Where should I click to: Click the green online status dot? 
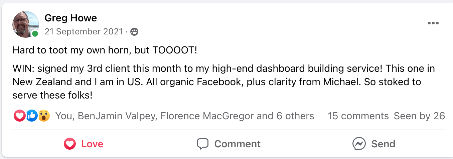35,34
